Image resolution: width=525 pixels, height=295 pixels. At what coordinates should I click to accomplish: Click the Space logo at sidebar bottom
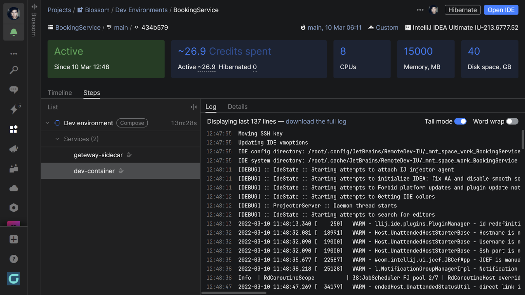tap(14, 279)
